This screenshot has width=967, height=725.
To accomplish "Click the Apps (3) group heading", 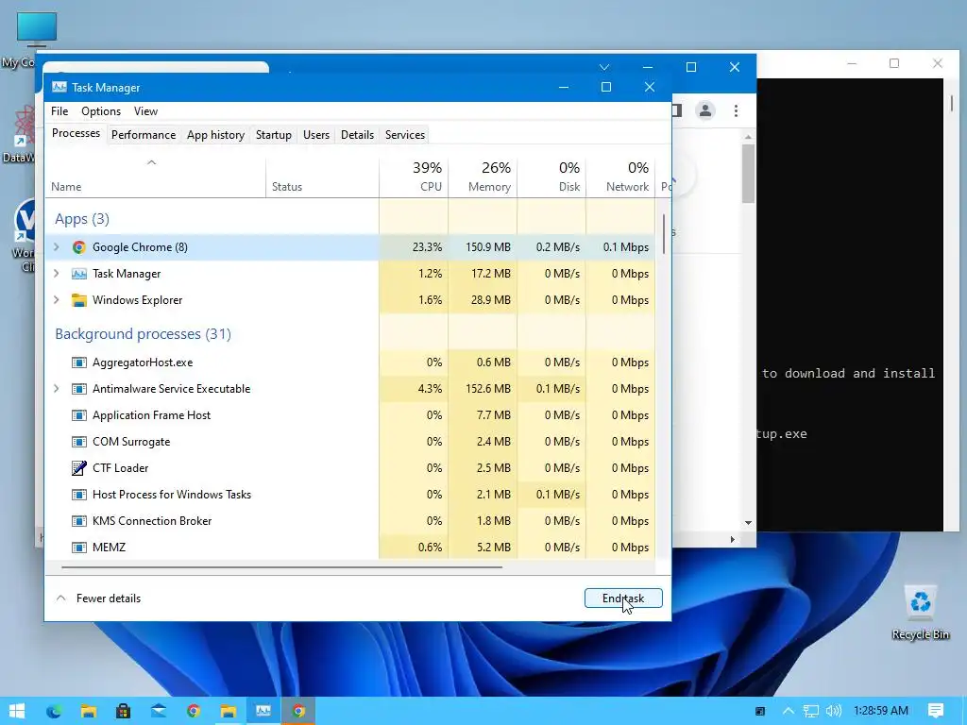I will [x=82, y=219].
